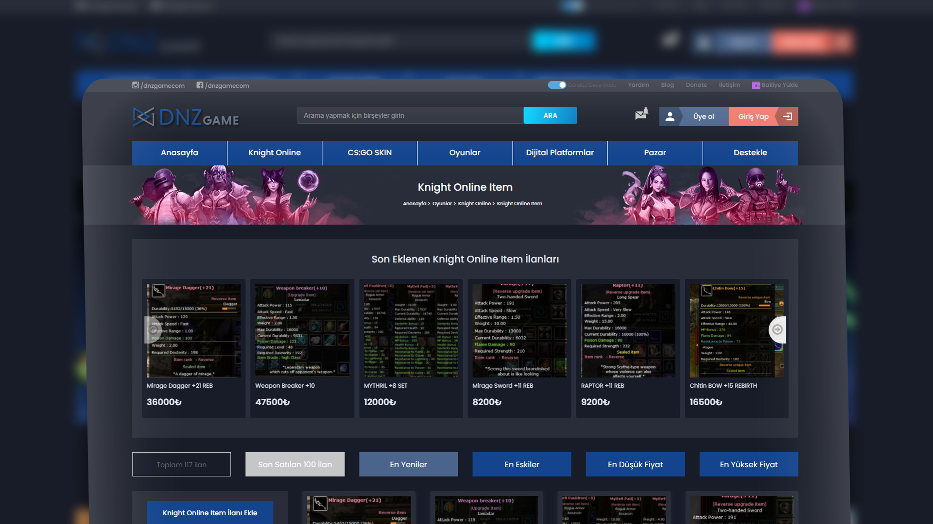Open the Oyunlar navigation menu
This screenshot has width=933, height=524.
(x=465, y=152)
